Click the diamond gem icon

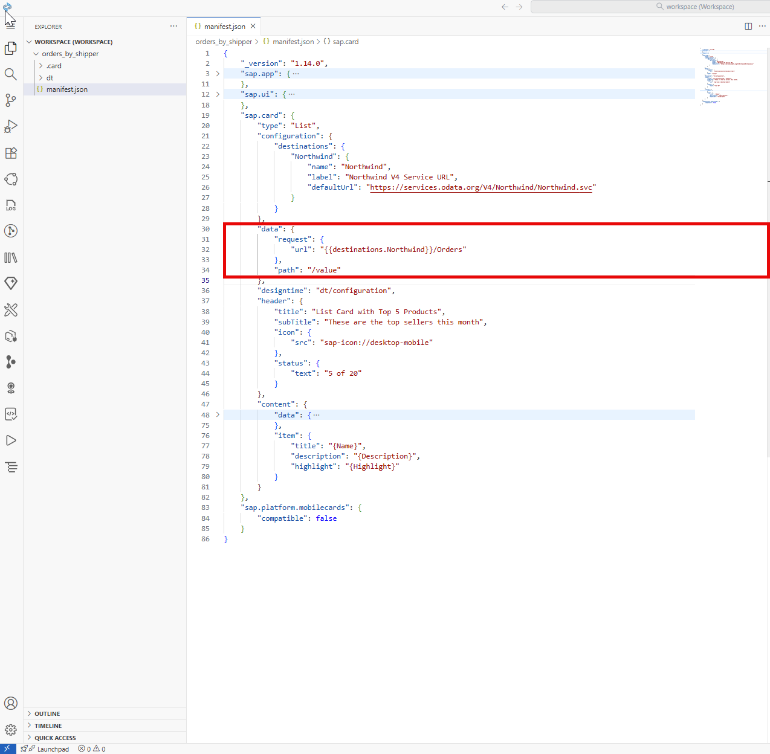(x=11, y=283)
